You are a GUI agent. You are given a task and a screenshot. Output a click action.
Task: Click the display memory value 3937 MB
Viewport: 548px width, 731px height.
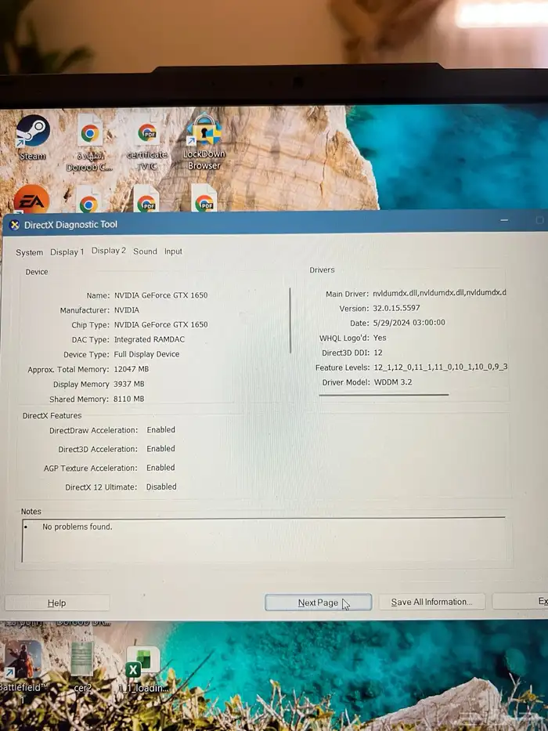129,384
